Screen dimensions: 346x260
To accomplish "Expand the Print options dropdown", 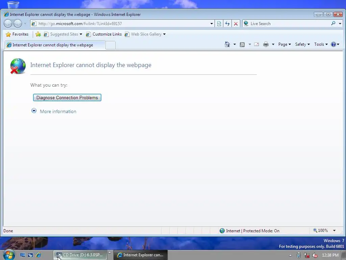I will [273, 44].
